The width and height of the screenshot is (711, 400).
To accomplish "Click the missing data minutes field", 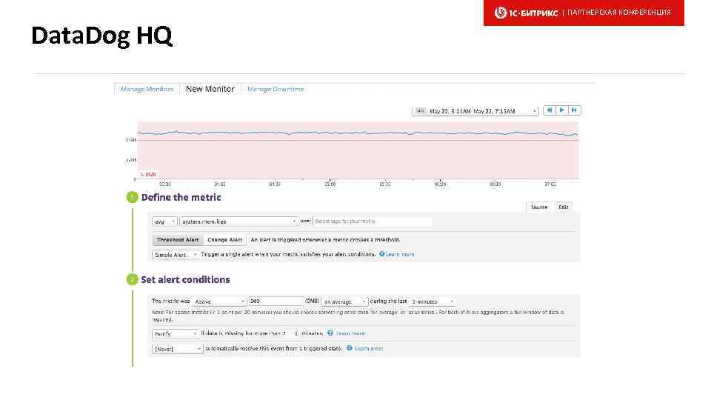I will (x=290, y=333).
